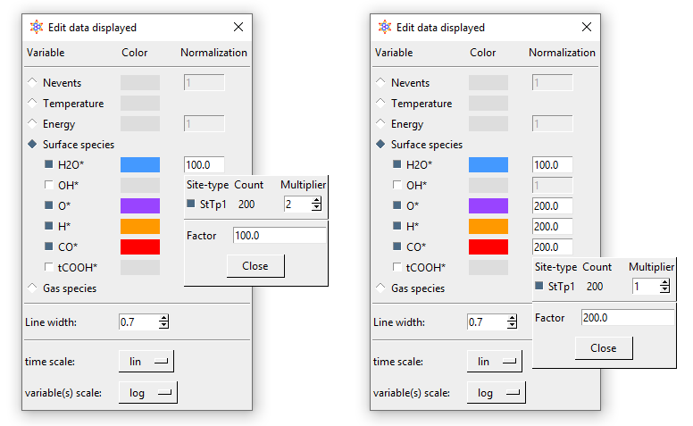Open the time scale lin menu in the right dialog
Screen dimensions: 693x426
495,361
